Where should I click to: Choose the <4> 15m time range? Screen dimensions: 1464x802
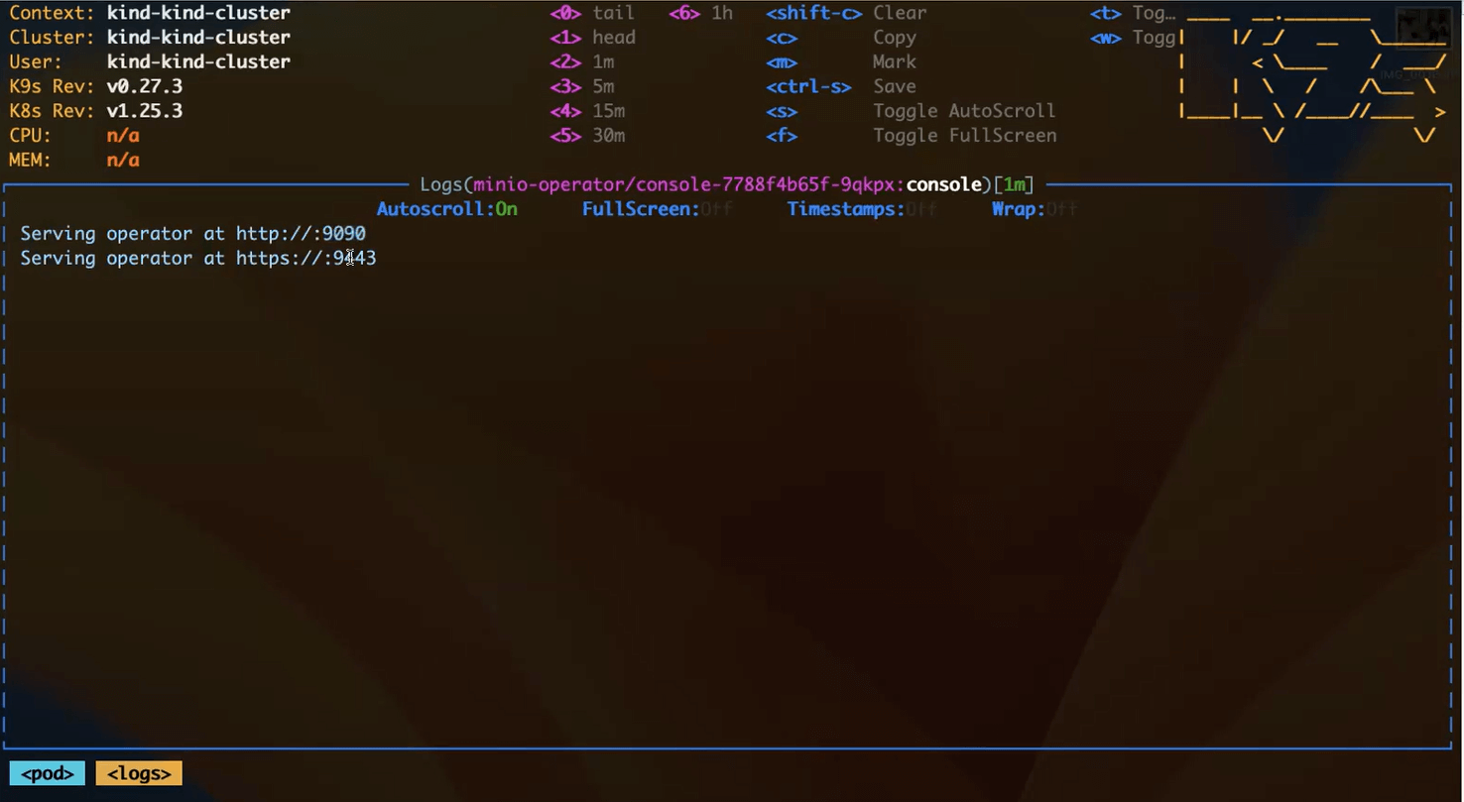click(x=587, y=111)
